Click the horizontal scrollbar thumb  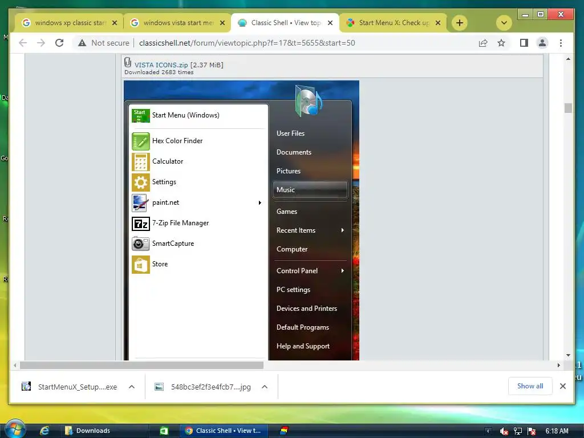click(141, 366)
